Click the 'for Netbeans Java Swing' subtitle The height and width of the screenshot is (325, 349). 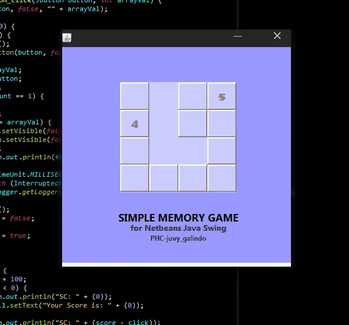178,228
